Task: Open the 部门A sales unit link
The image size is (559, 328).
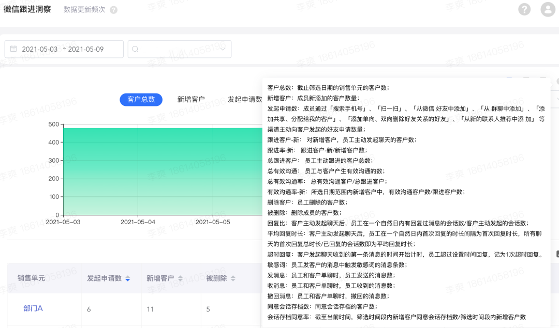Action: (x=33, y=308)
